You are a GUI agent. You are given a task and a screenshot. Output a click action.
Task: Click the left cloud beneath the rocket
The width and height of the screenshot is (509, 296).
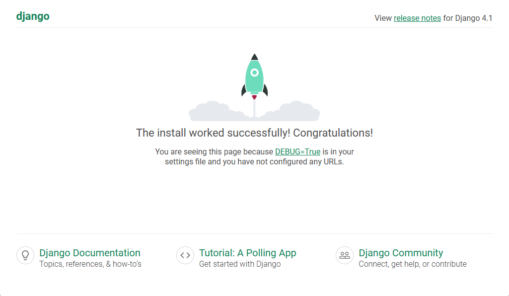click(x=213, y=112)
